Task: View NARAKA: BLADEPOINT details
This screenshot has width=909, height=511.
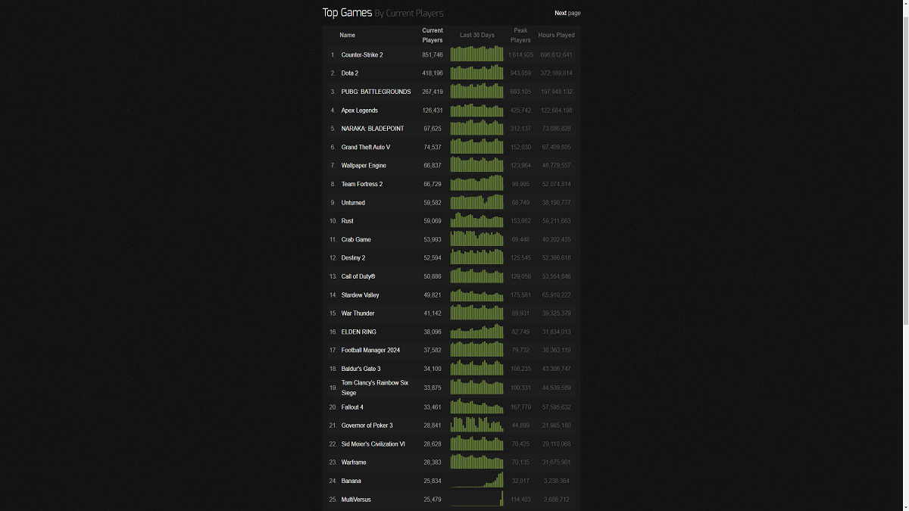Action: (x=371, y=129)
